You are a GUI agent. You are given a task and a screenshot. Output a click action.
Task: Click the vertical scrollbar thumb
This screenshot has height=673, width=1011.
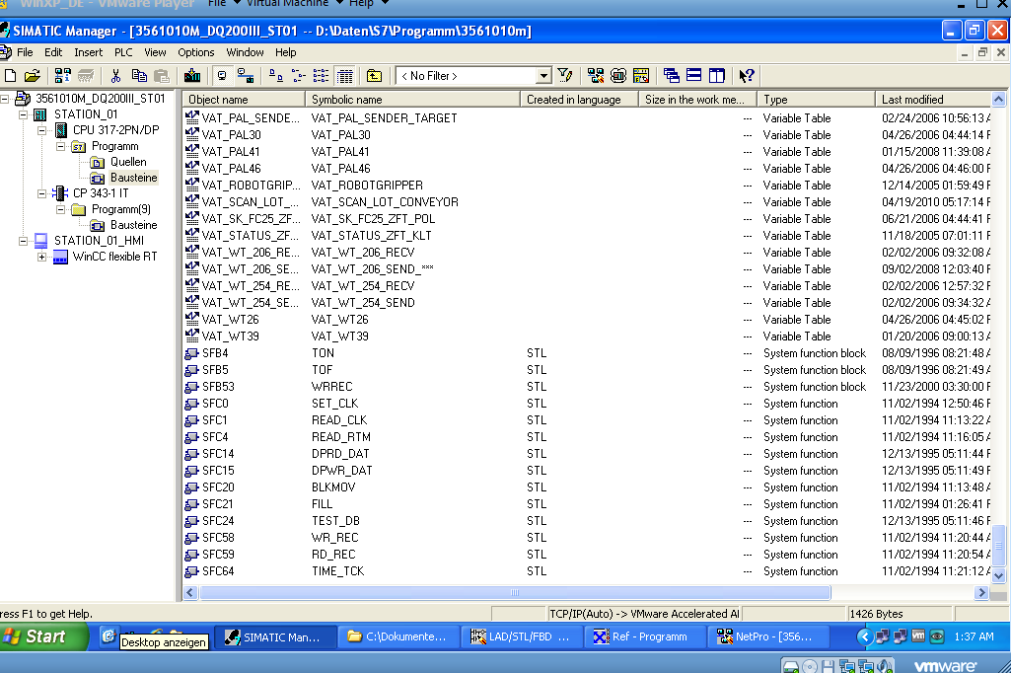point(999,546)
